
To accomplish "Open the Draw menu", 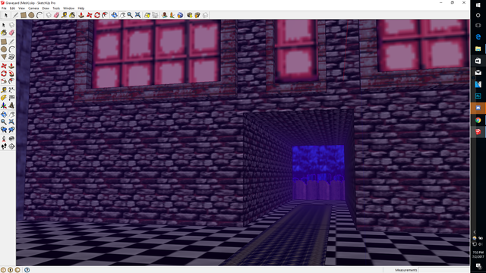I will click(x=46, y=8).
